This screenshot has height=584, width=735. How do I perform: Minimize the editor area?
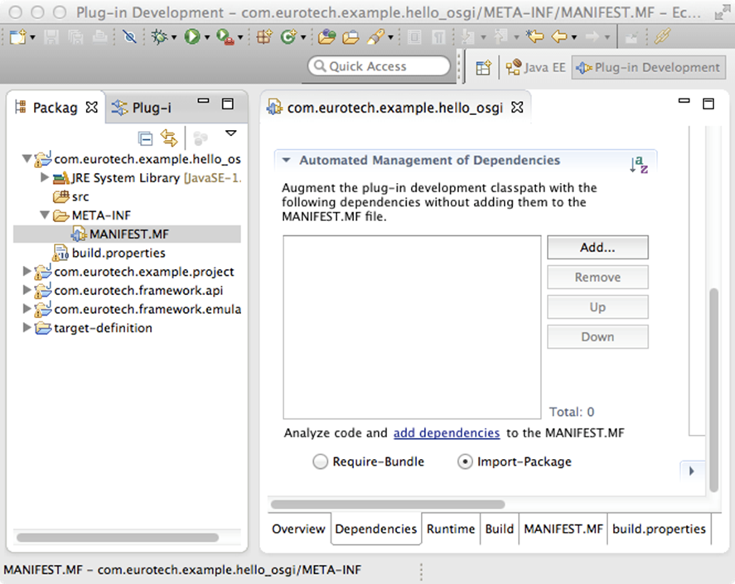[684, 101]
